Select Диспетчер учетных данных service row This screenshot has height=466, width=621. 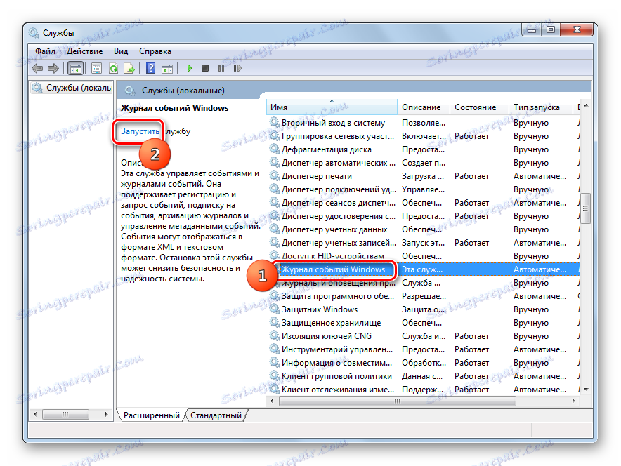[424, 229]
